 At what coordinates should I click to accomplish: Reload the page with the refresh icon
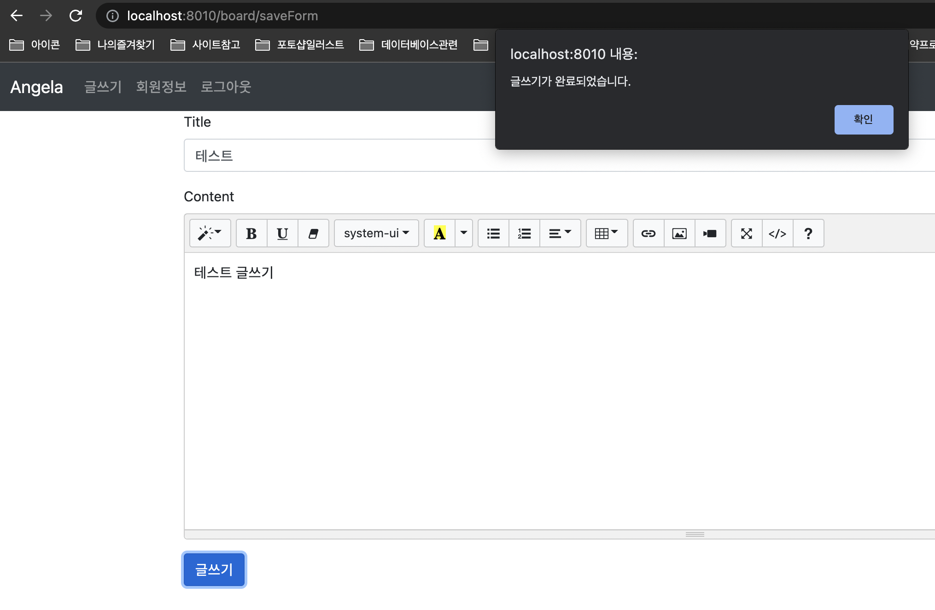coord(76,16)
